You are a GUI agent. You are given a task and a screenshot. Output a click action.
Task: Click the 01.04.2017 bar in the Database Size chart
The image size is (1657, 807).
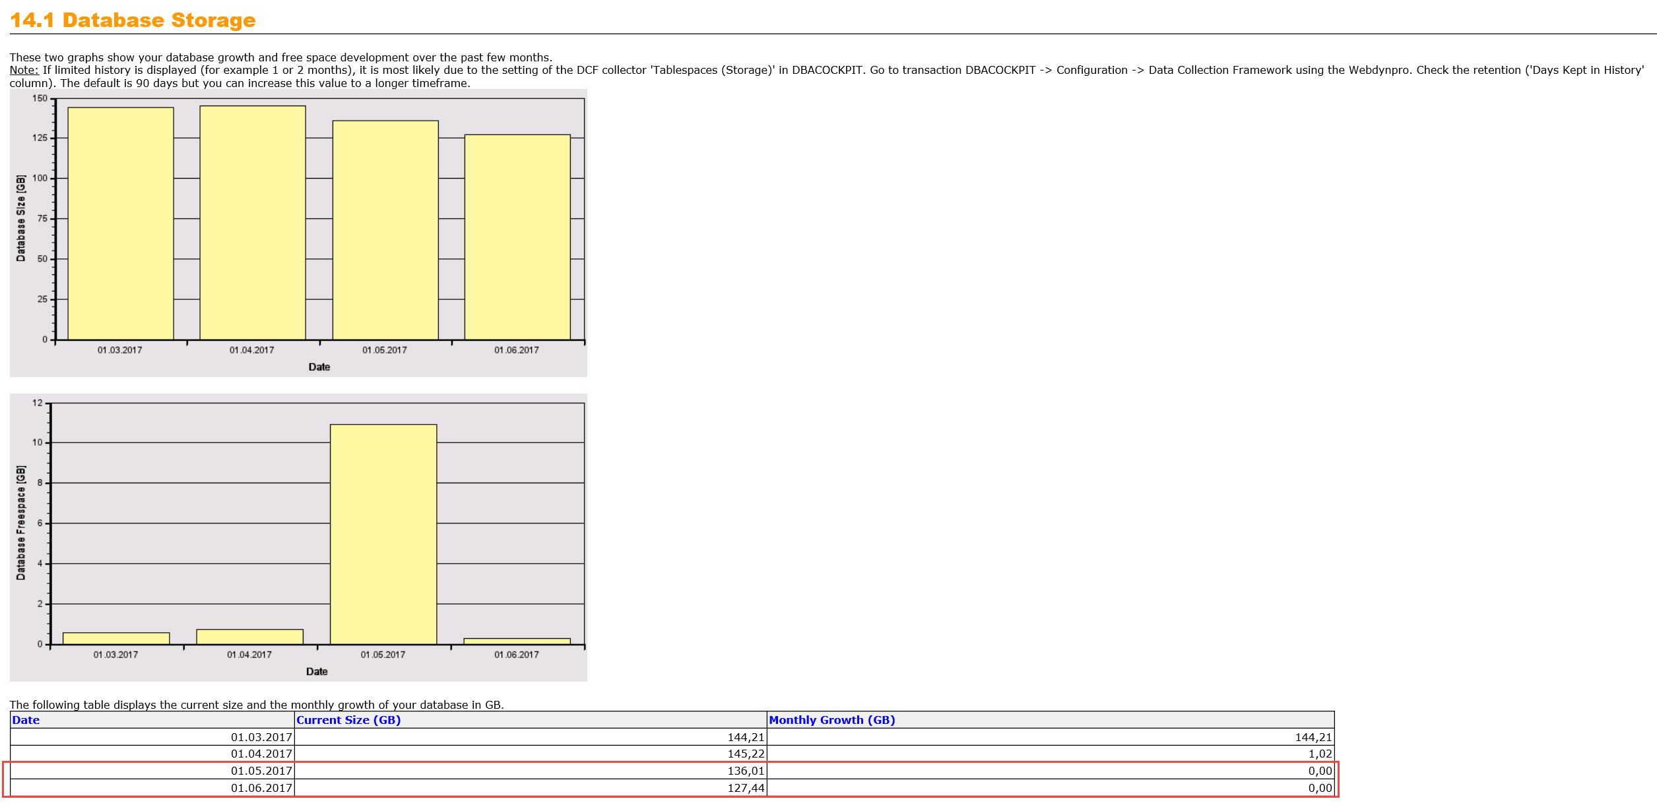click(x=253, y=223)
